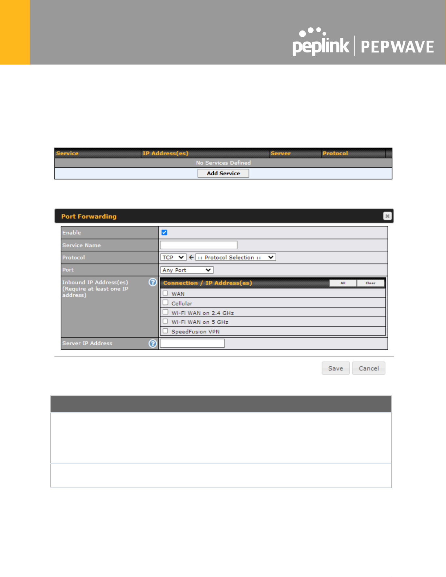The width and height of the screenshot is (446, 577).
Task: Check the Cellular connection checkbox
Action: (165, 302)
